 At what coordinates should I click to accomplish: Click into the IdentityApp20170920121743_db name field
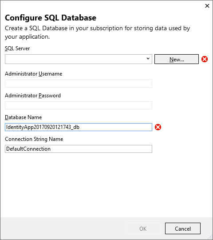pos(79,127)
